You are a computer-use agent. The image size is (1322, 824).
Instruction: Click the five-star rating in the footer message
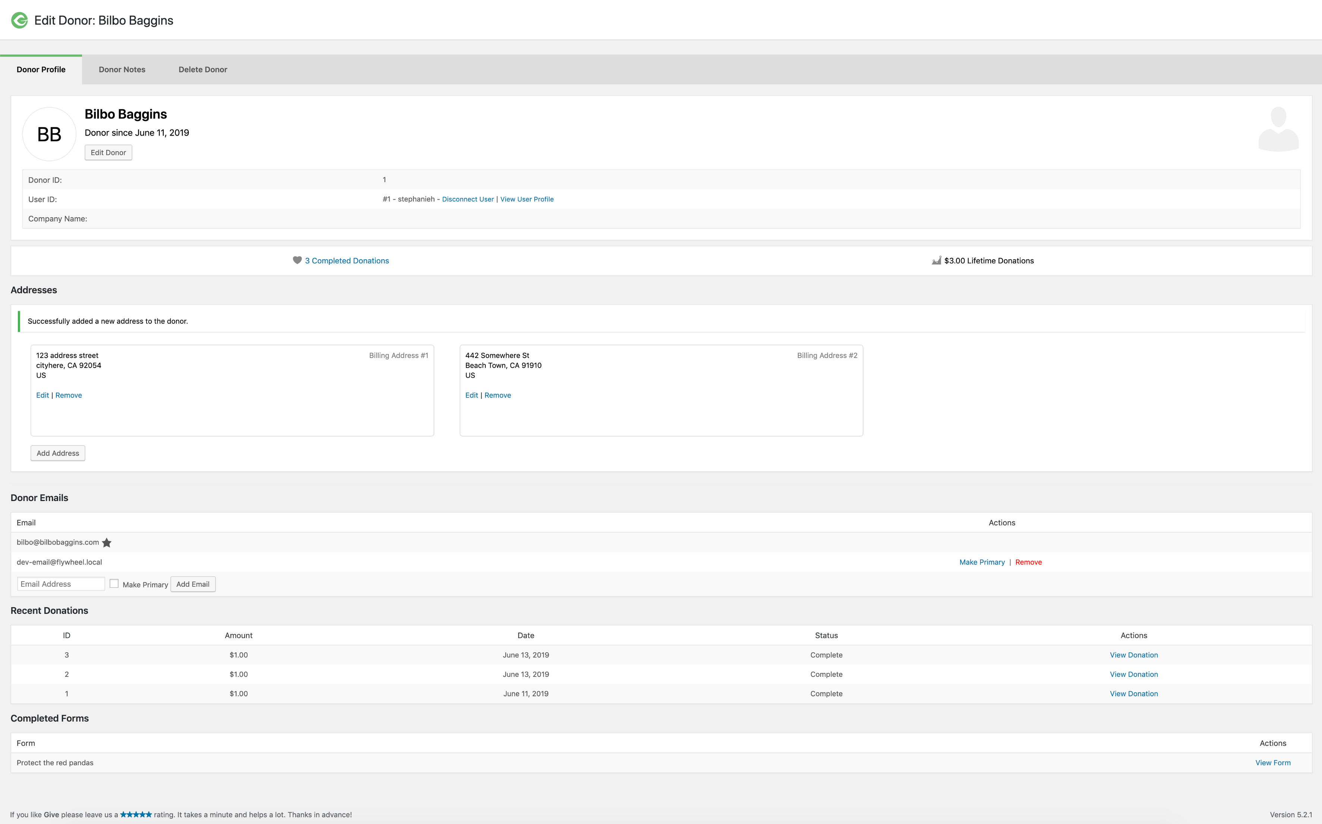point(136,814)
